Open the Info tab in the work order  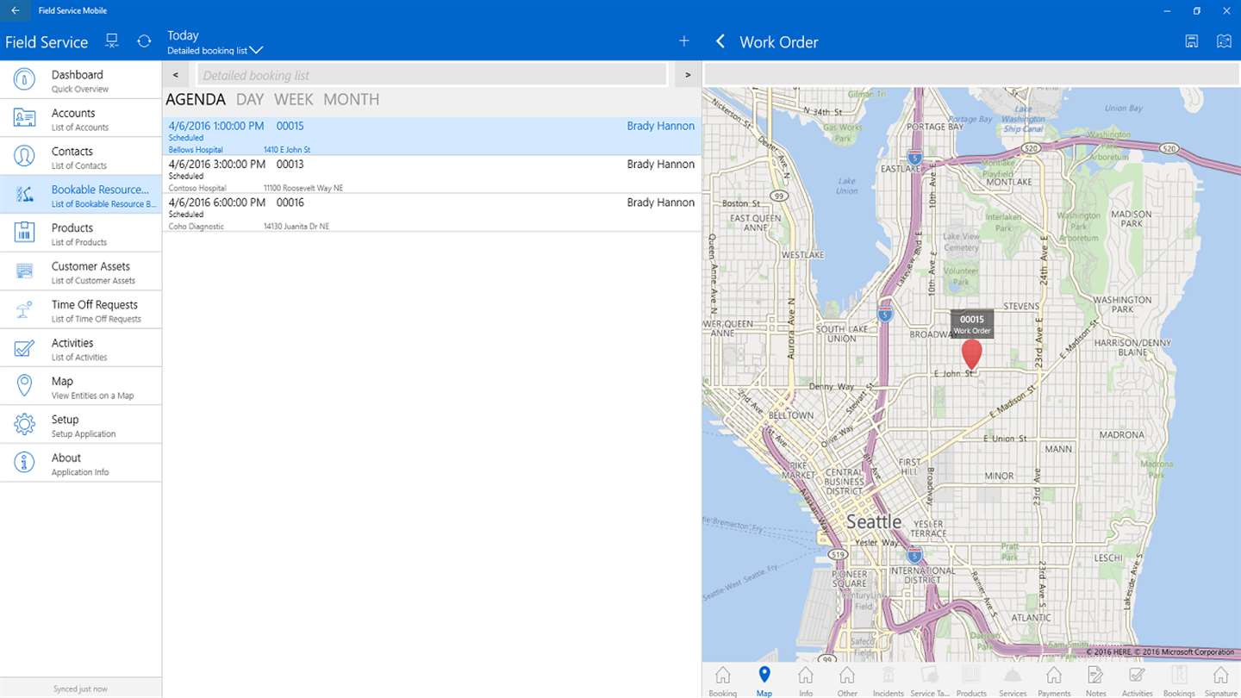[806, 681]
